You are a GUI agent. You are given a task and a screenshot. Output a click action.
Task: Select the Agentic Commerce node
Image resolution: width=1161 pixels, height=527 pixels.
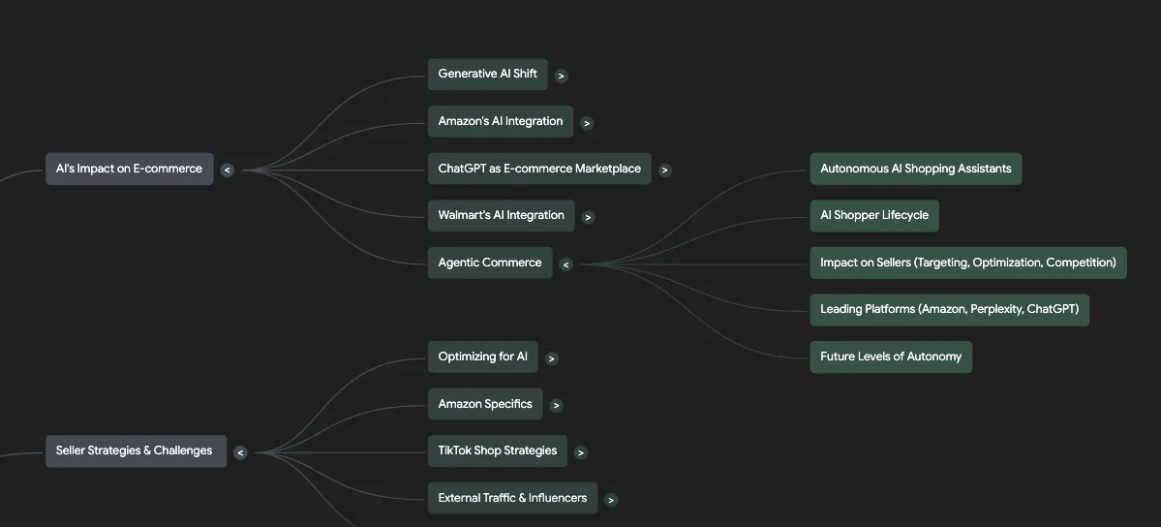(x=490, y=263)
